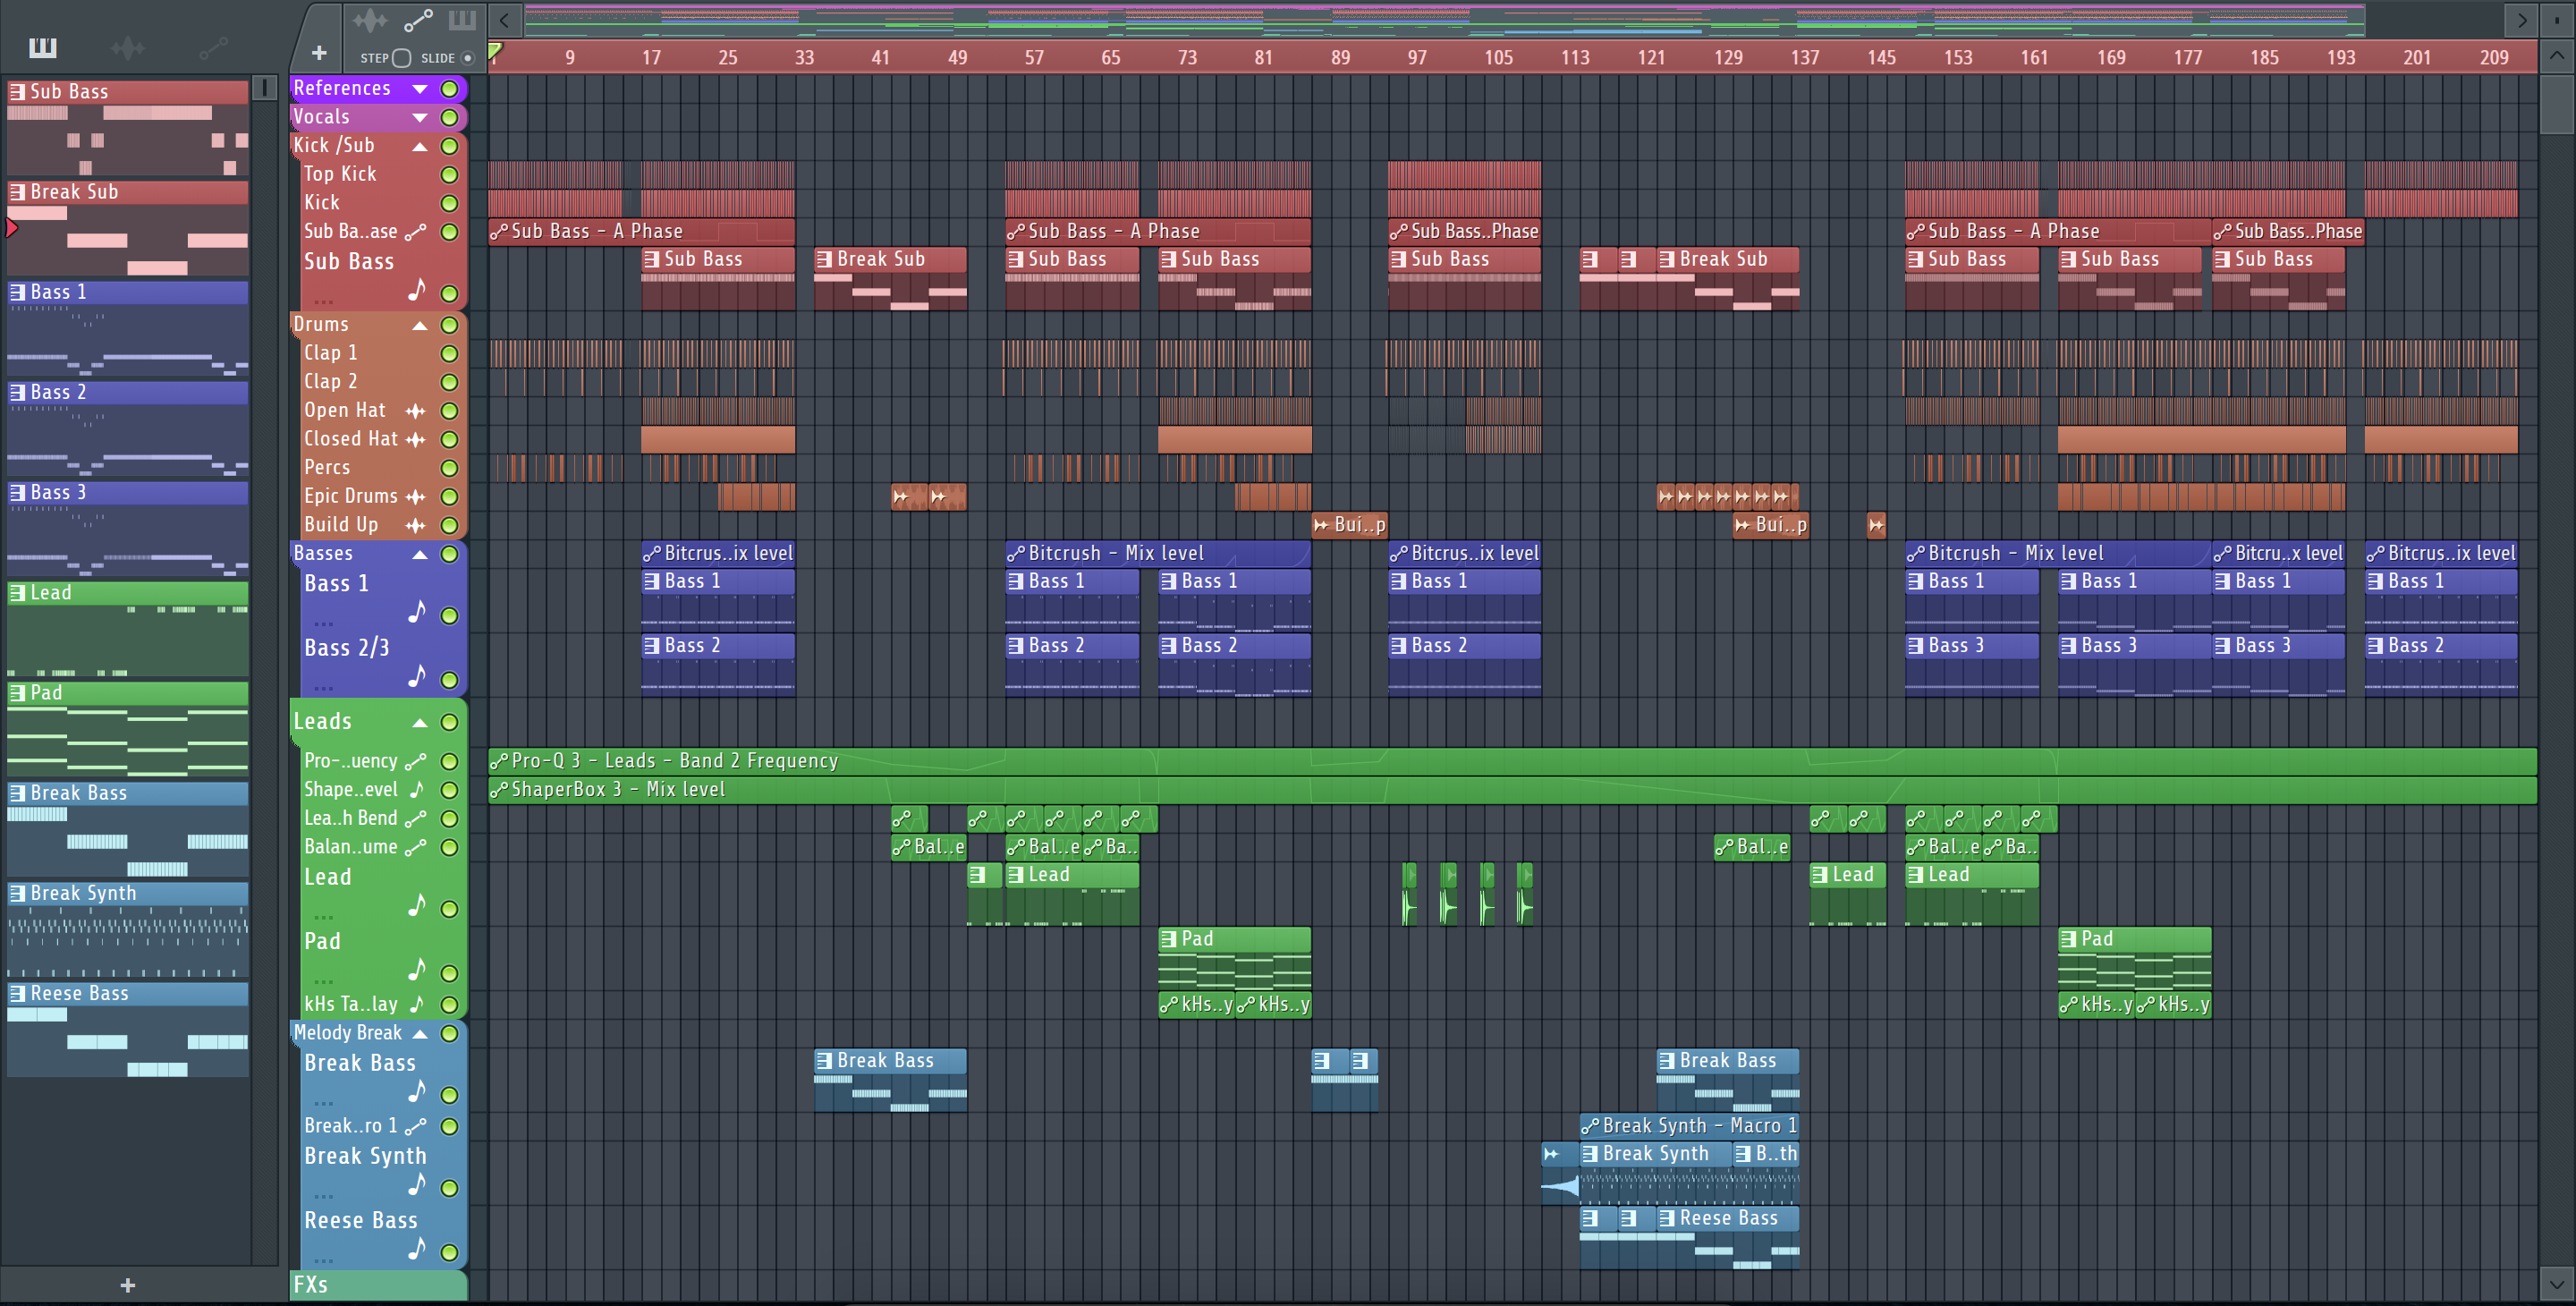Image resolution: width=2576 pixels, height=1306 pixels.
Task: Click the waveform icon on Build Up track
Action: point(416,525)
